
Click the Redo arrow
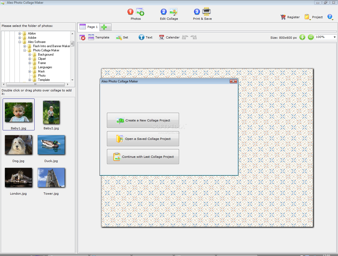[194, 37]
